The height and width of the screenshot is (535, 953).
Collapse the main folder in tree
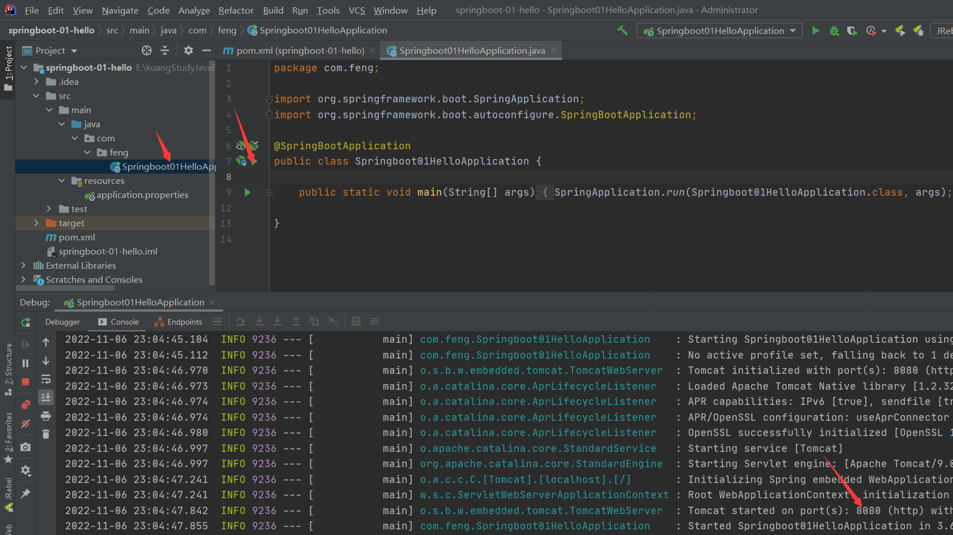point(49,110)
